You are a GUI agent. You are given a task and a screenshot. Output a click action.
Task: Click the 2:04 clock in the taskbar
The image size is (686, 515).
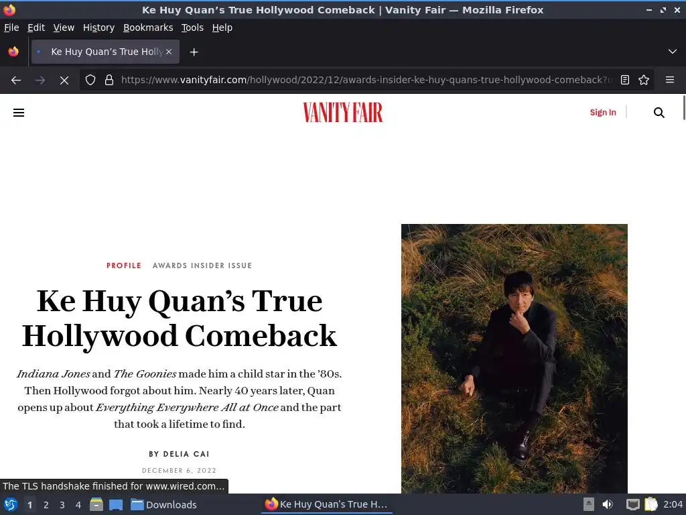pos(673,504)
